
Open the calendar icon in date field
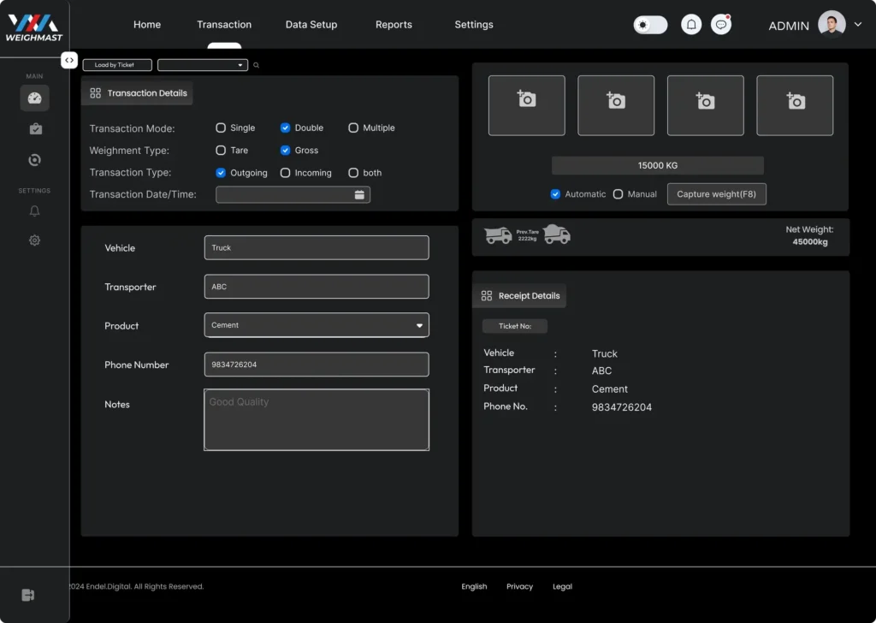point(359,194)
